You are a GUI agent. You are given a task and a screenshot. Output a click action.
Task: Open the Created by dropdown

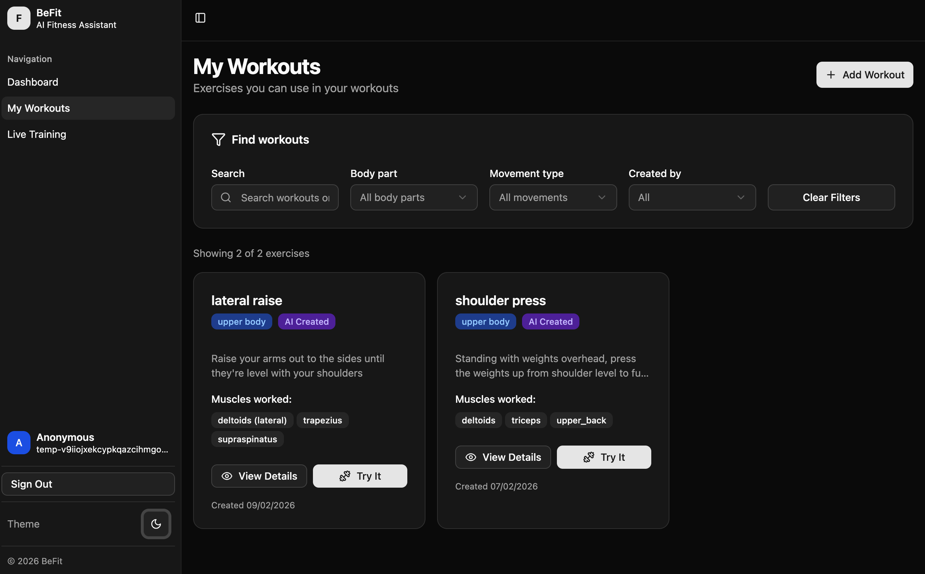pyautogui.click(x=692, y=197)
